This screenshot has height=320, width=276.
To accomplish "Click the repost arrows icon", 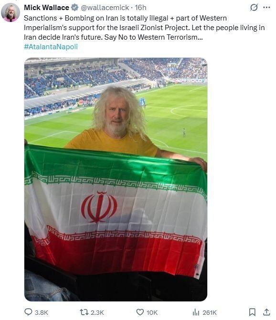I will coord(84,312).
